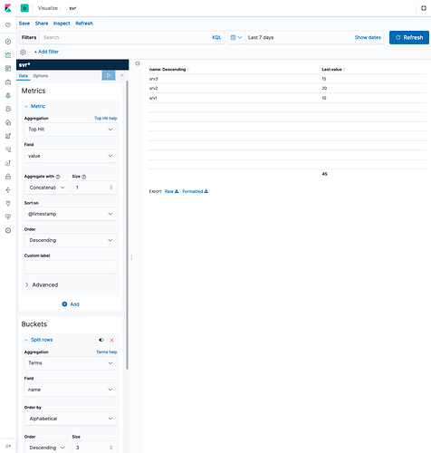Collapse the Split rows section chevron
Image resolution: width=431 pixels, height=453 pixels.
26,340
